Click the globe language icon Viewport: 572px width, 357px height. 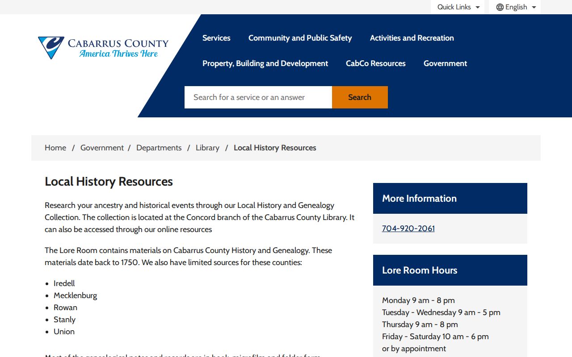pos(500,7)
